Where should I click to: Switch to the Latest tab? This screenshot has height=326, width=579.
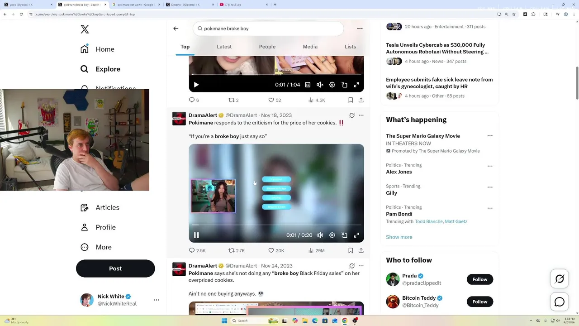click(x=224, y=47)
